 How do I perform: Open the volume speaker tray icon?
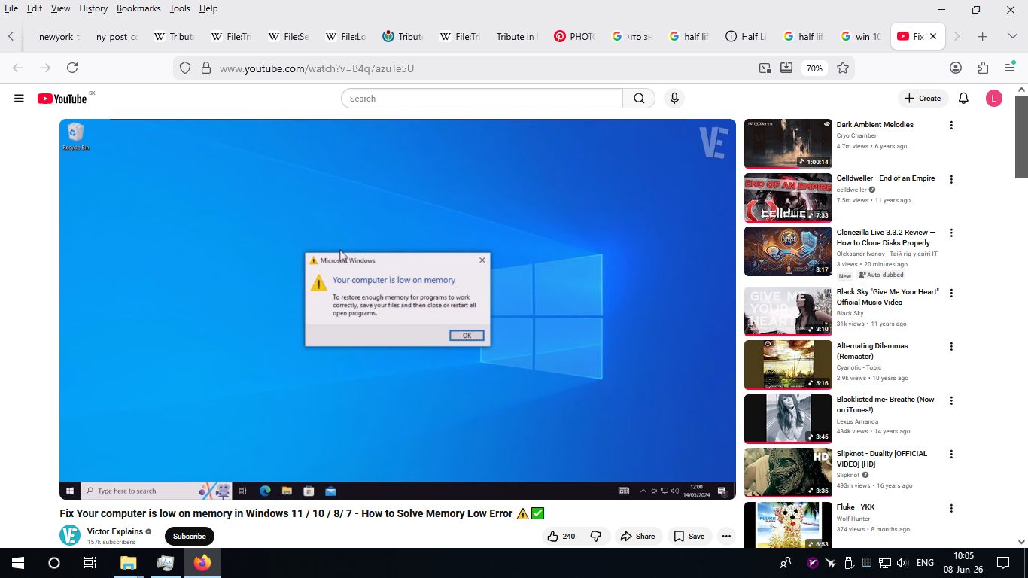(902, 563)
